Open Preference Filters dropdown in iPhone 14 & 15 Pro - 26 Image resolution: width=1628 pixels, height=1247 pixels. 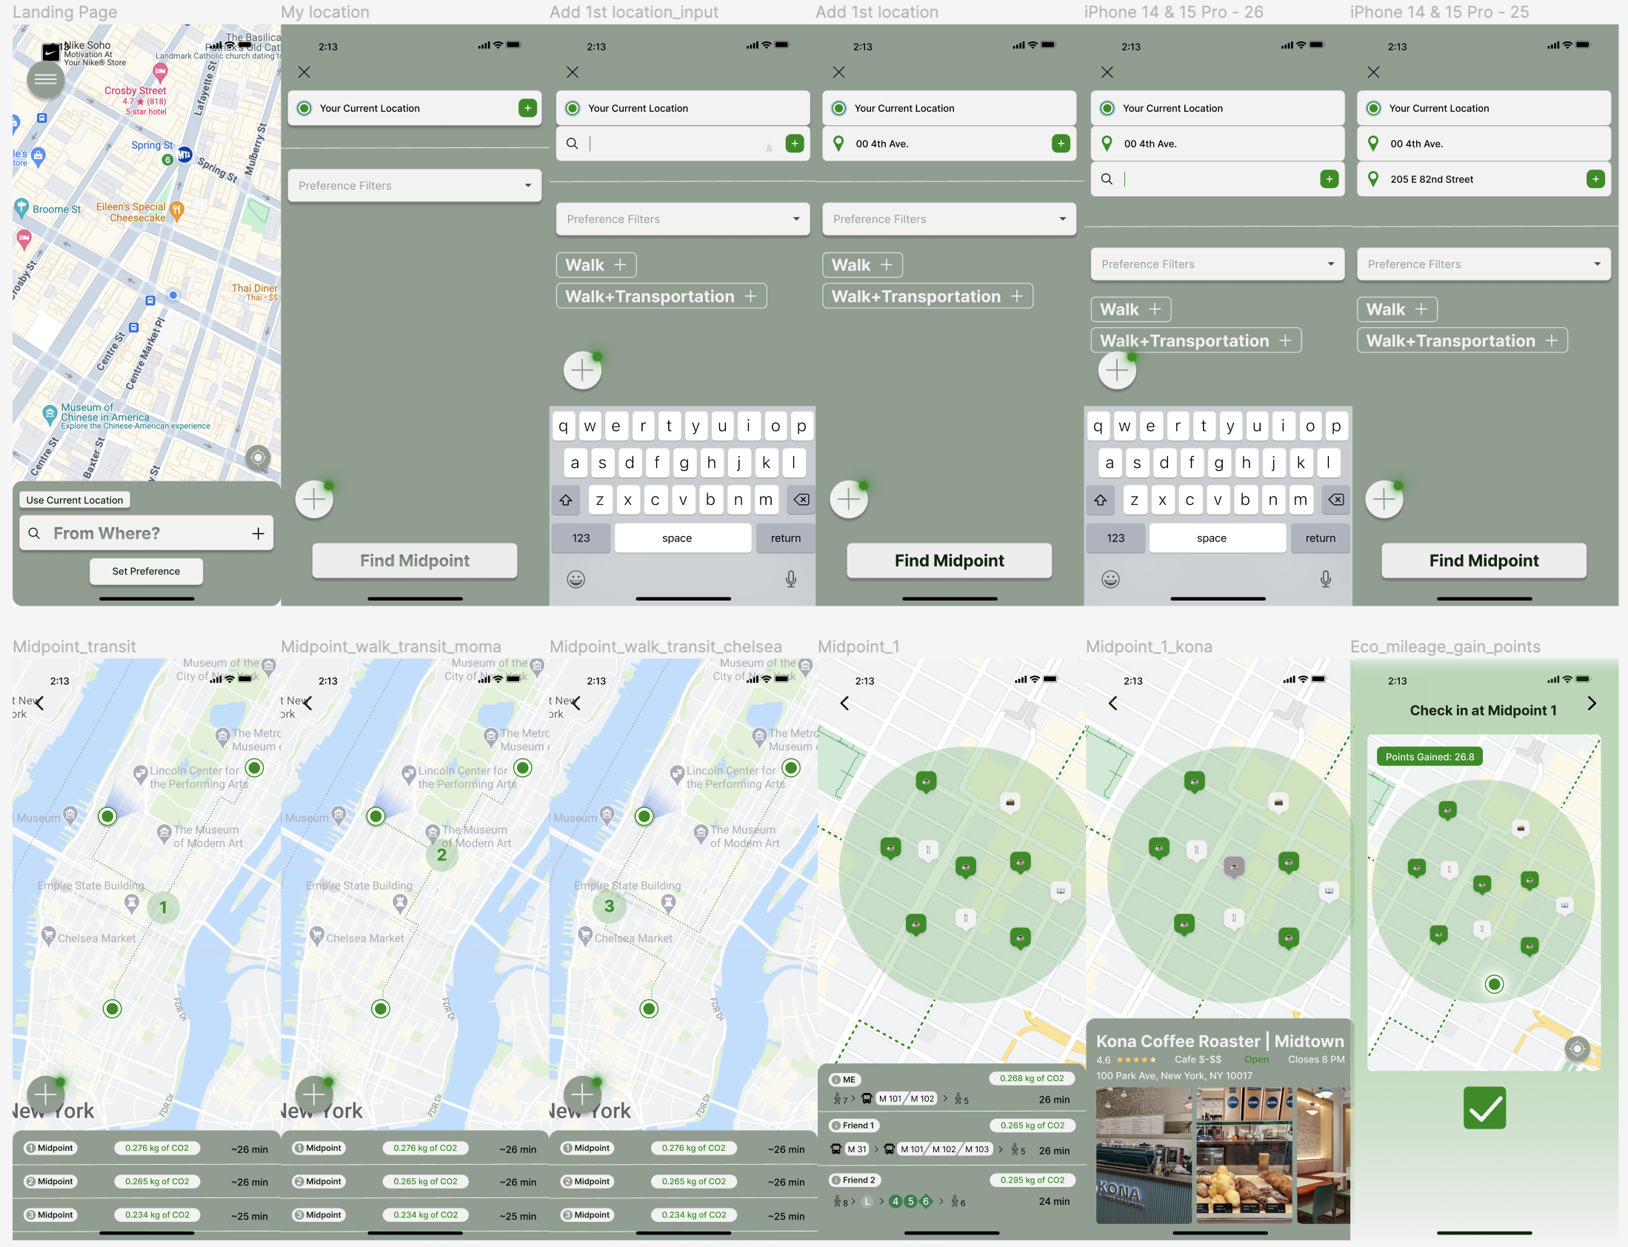click(1218, 264)
